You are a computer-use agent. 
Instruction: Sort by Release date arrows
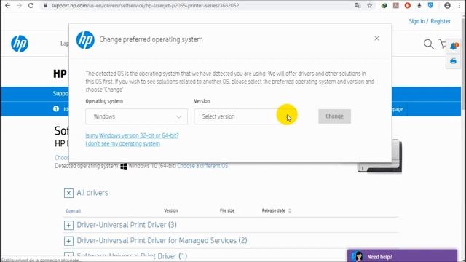click(290, 210)
